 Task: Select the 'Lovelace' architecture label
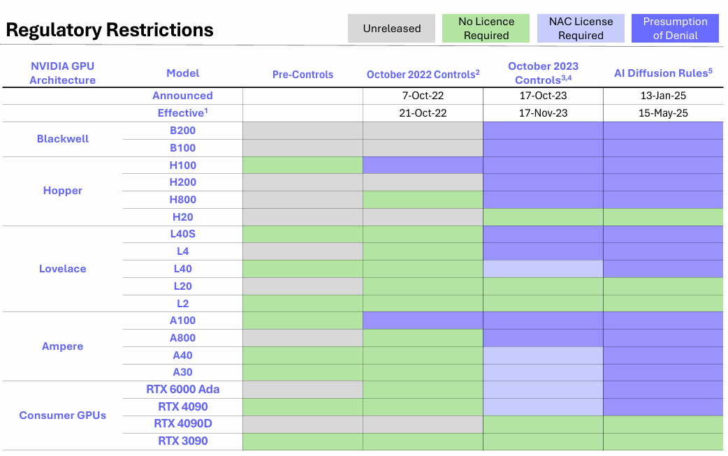tap(63, 269)
